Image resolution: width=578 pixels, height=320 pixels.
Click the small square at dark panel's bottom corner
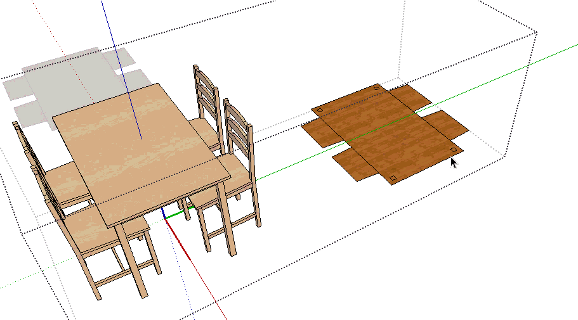(392, 177)
